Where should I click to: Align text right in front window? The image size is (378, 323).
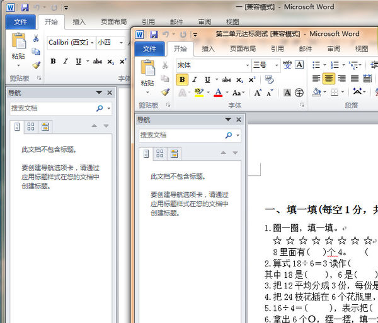[341, 79]
